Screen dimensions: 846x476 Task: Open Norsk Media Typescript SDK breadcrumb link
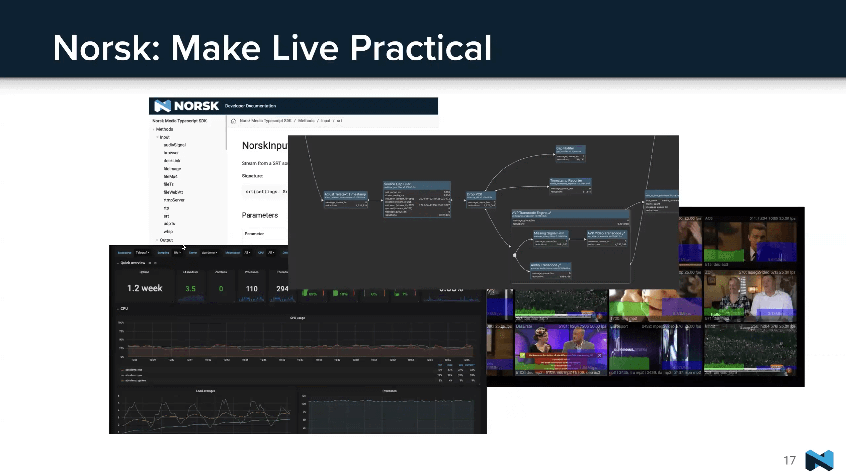[266, 121]
